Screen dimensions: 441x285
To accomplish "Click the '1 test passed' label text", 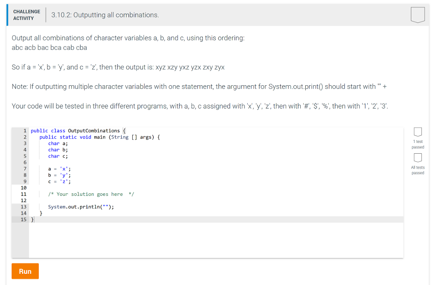I will click(x=417, y=144).
